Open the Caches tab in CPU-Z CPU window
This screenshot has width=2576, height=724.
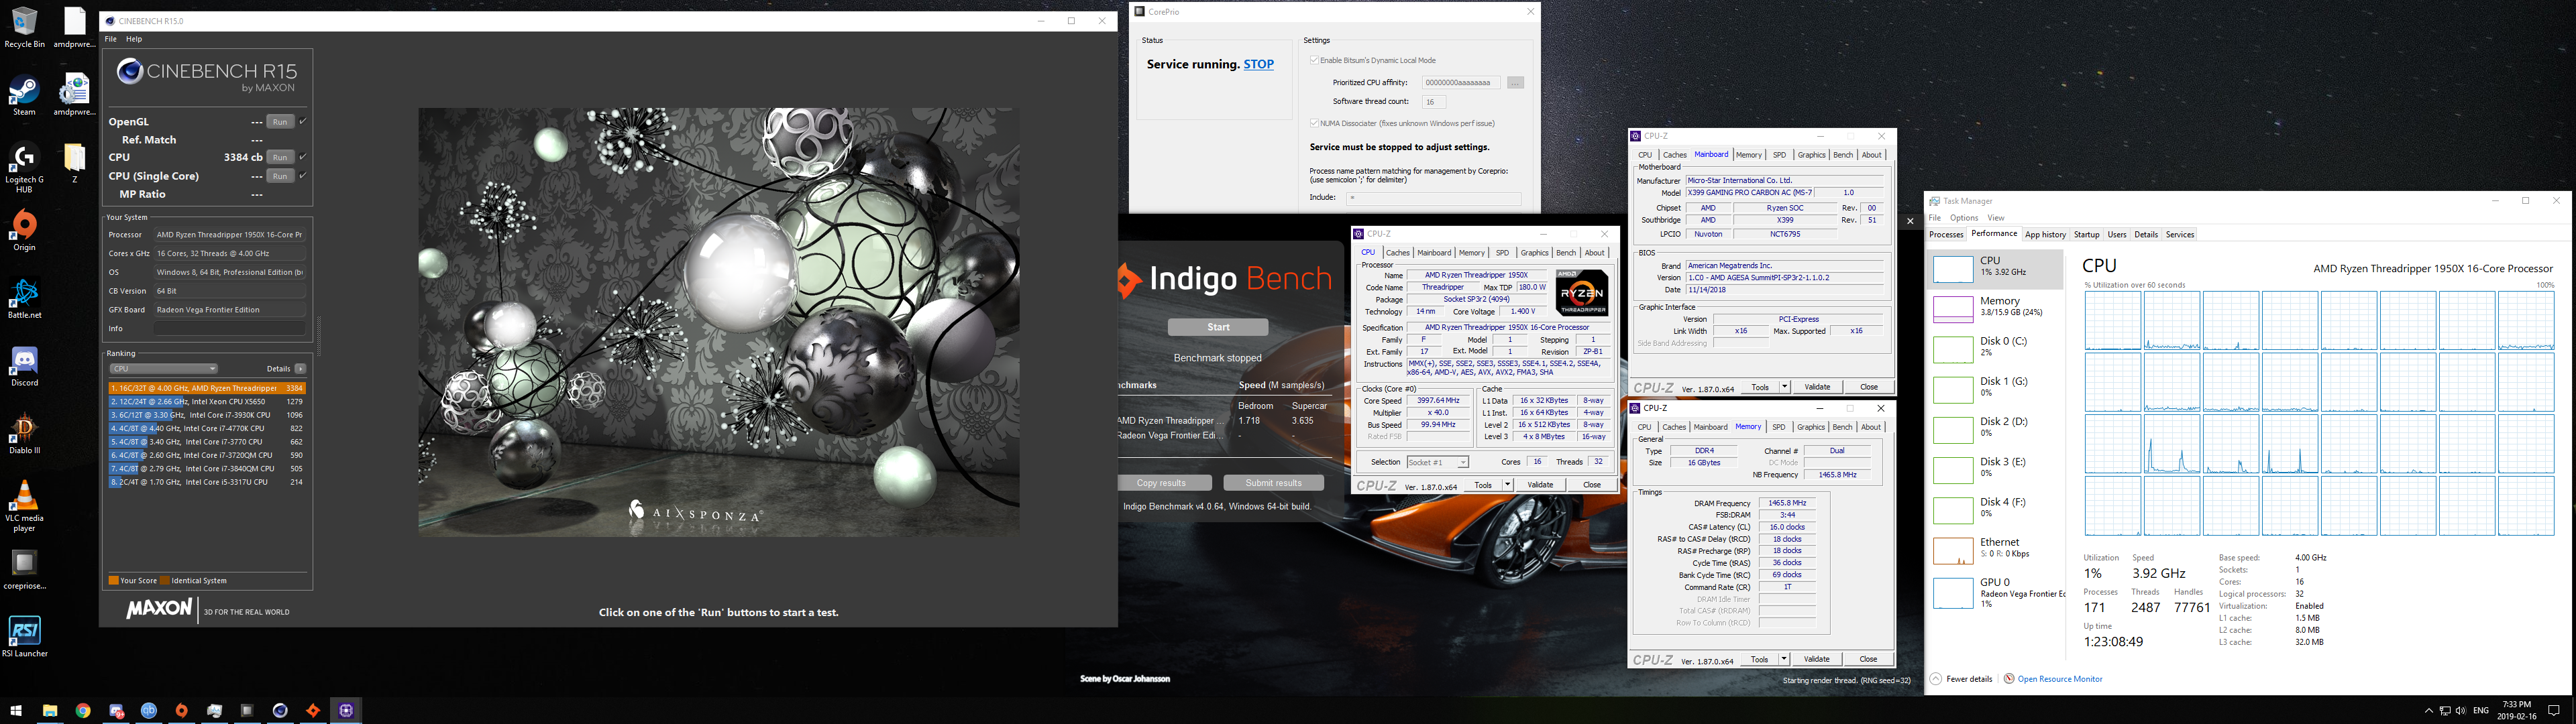pos(1398,253)
